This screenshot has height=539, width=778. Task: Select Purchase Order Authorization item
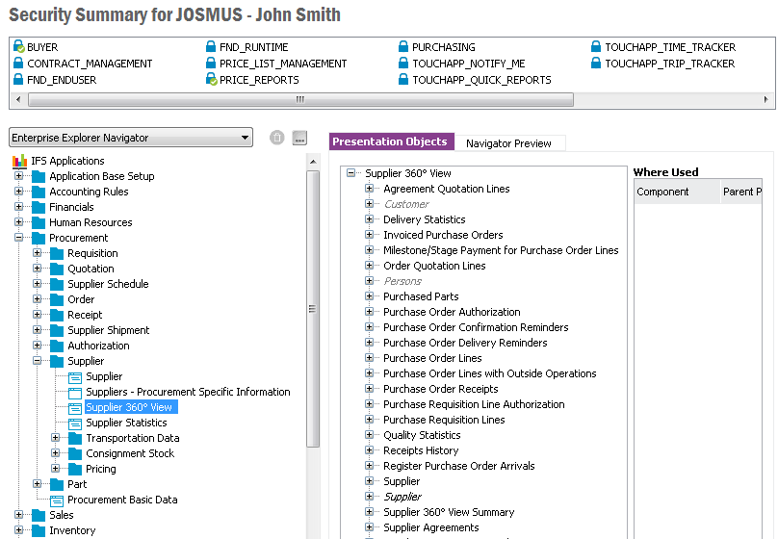pos(452,312)
